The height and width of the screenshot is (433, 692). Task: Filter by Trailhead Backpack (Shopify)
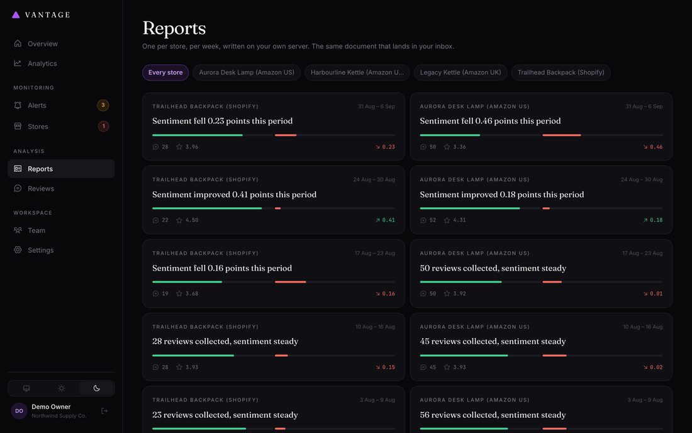[x=561, y=72]
